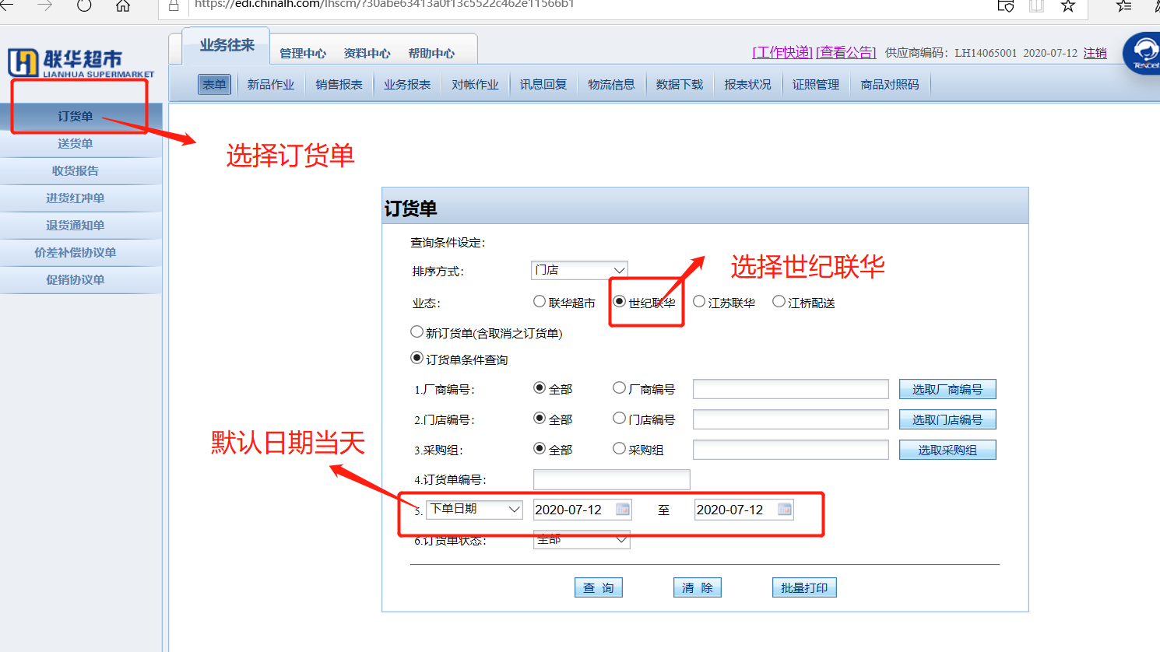The image size is (1160, 652).
Task: Reload page with browser refresh icon
Action: 84,5
